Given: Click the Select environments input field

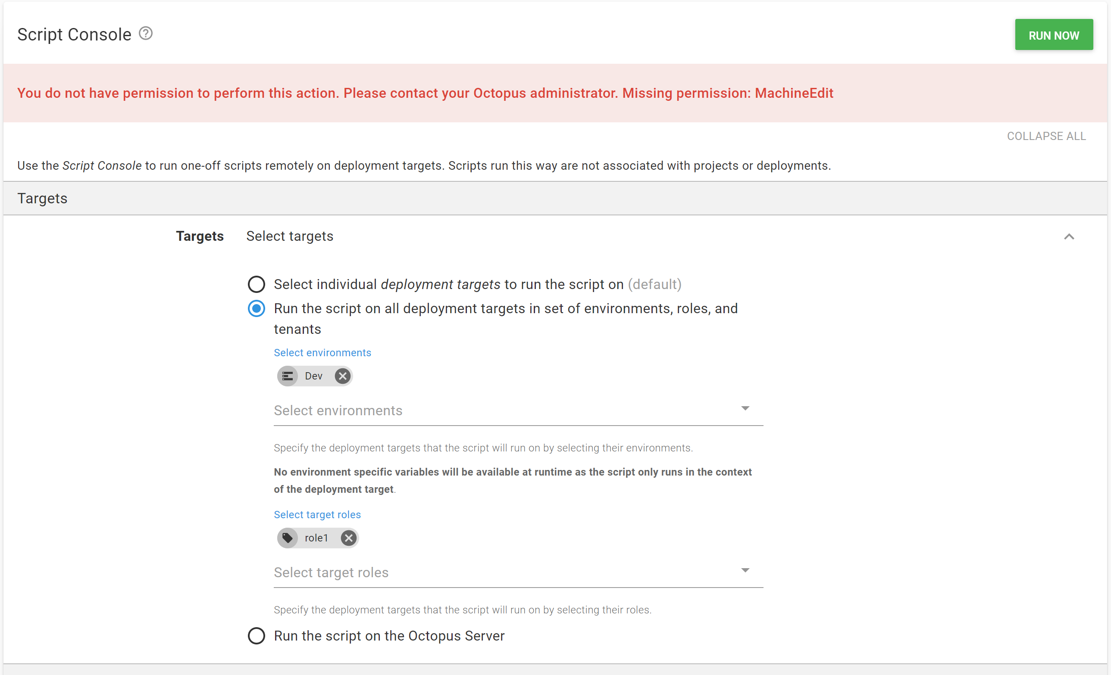Looking at the screenshot, I should click(x=451, y=411).
